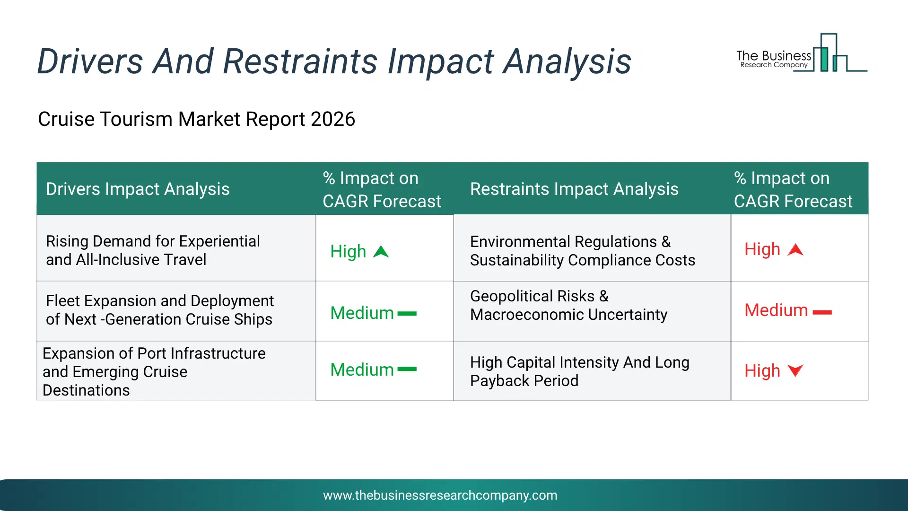Click the restraints % Impact on CAGR Forecast header
This screenshot has width=908, height=511.
pyautogui.click(x=793, y=190)
